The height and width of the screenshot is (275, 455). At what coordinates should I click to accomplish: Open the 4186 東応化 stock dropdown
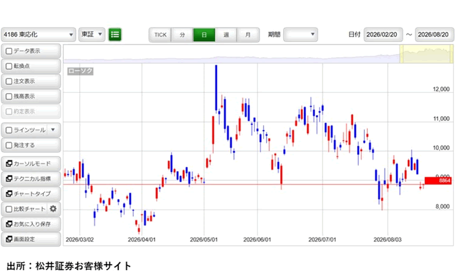39,34
